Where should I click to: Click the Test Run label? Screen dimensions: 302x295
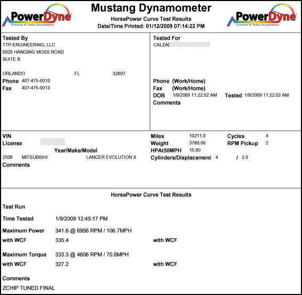click(x=14, y=207)
